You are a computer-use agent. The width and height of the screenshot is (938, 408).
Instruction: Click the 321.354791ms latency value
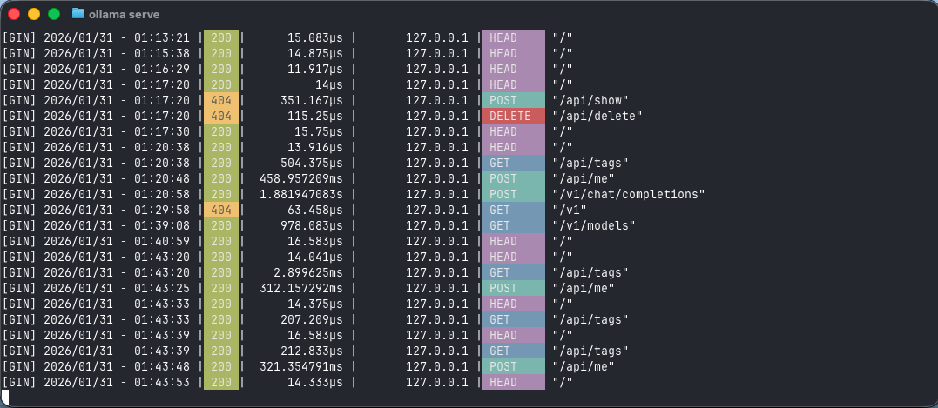pos(301,366)
